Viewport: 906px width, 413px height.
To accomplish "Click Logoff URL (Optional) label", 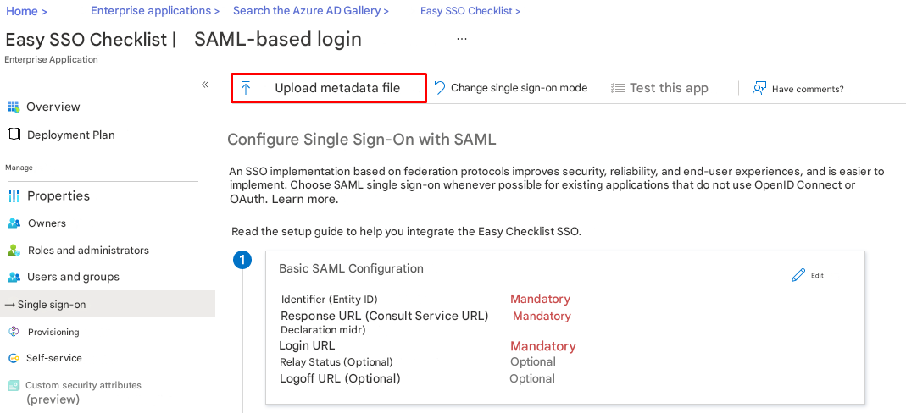I will 340,379.
